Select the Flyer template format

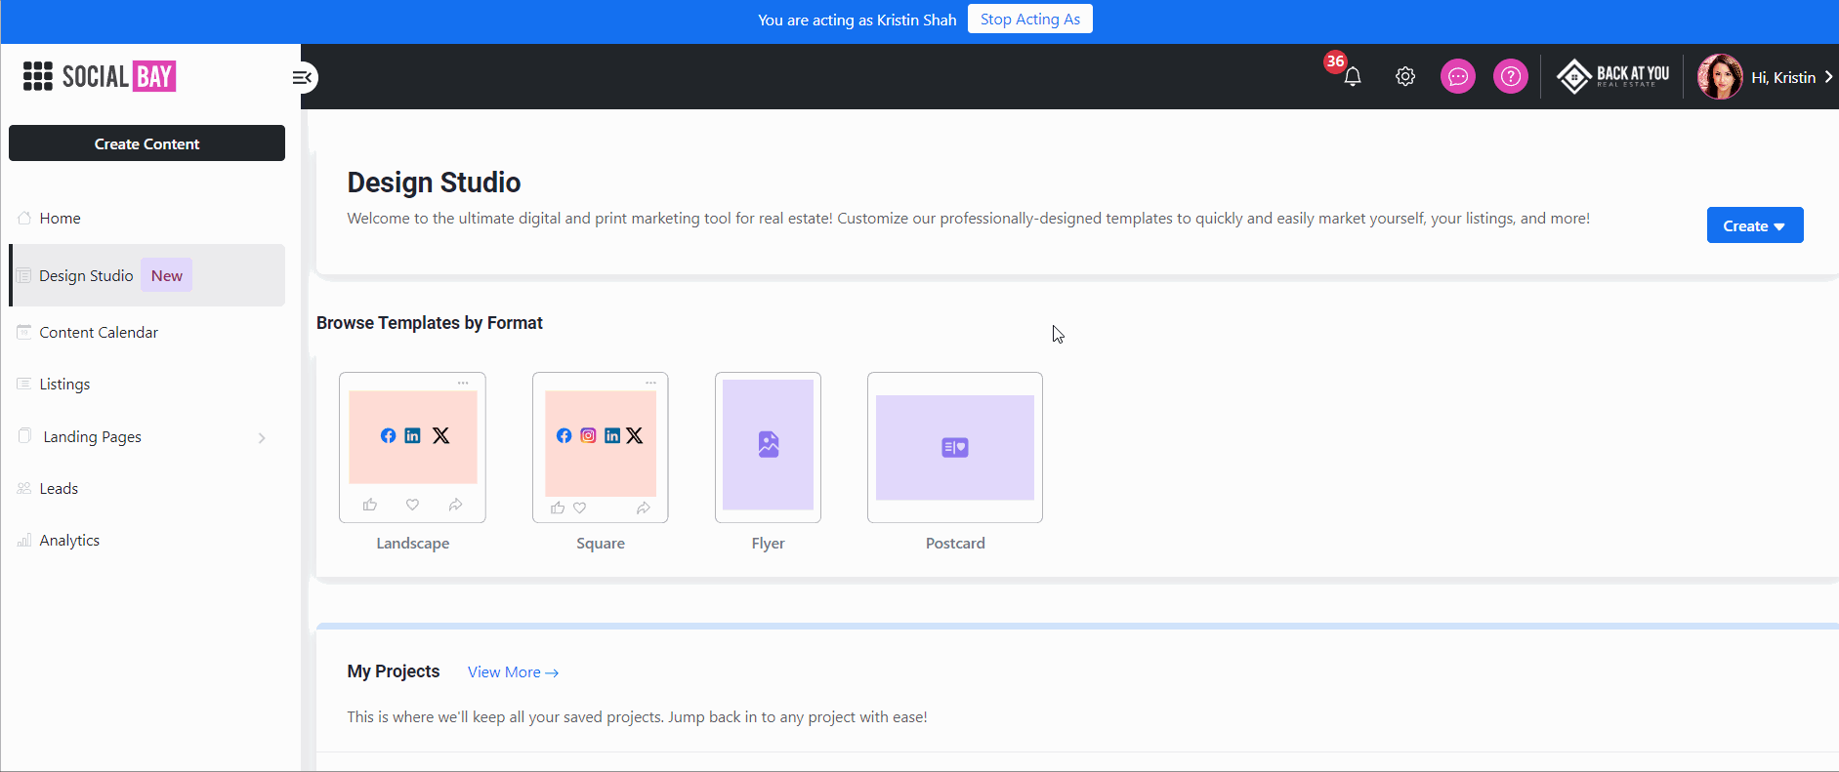tap(768, 448)
